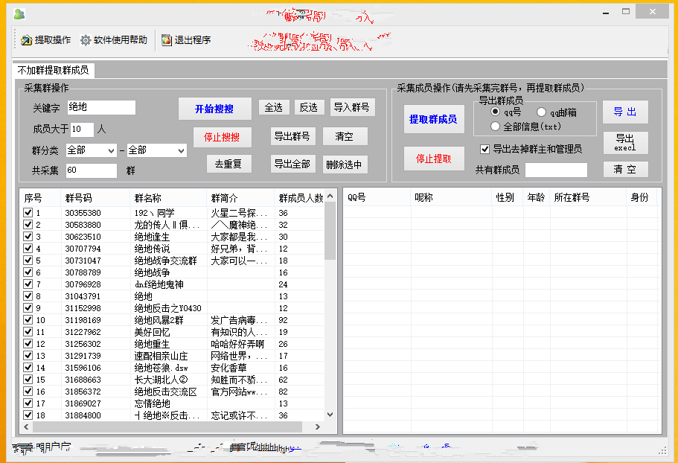Click the 提取群成员 button
678x463 pixels.
(x=434, y=119)
